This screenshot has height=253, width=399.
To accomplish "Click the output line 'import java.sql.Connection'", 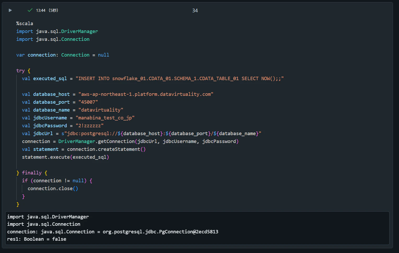I will (44, 224).
